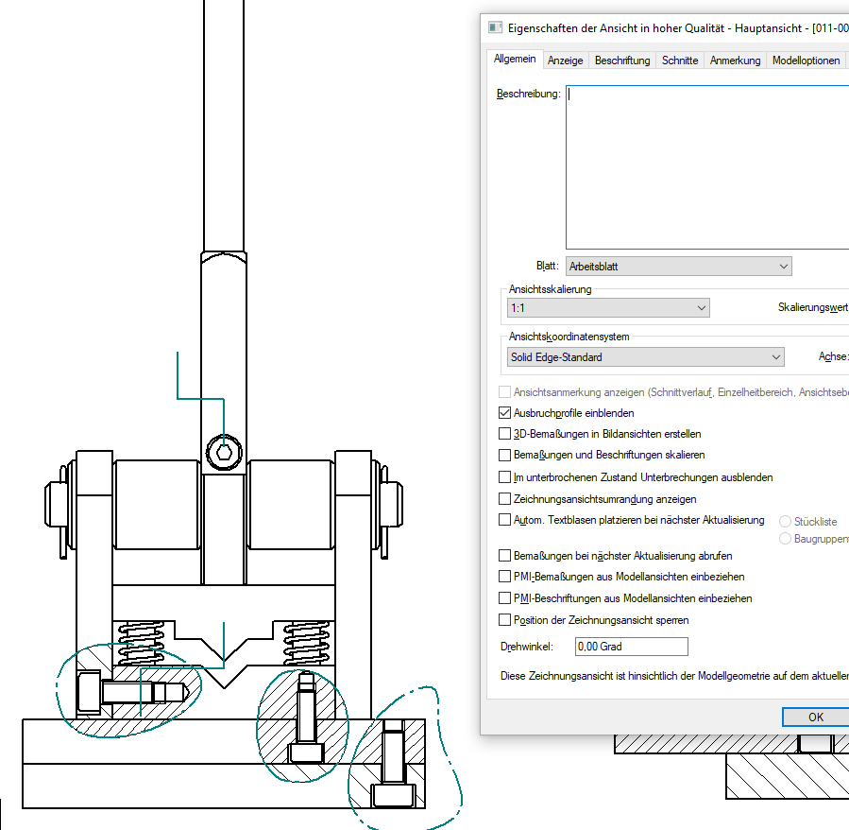849x830 pixels.
Task: Open the Ansichtsskalierung 1:1 dropdown
Action: [608, 308]
